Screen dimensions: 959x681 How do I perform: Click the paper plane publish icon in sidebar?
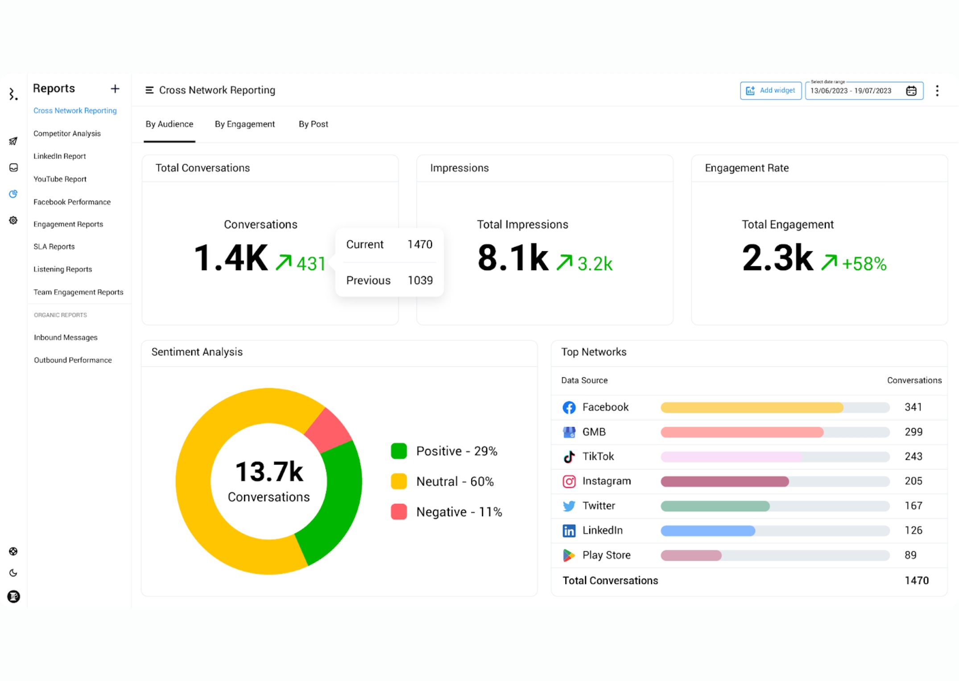[x=13, y=141]
